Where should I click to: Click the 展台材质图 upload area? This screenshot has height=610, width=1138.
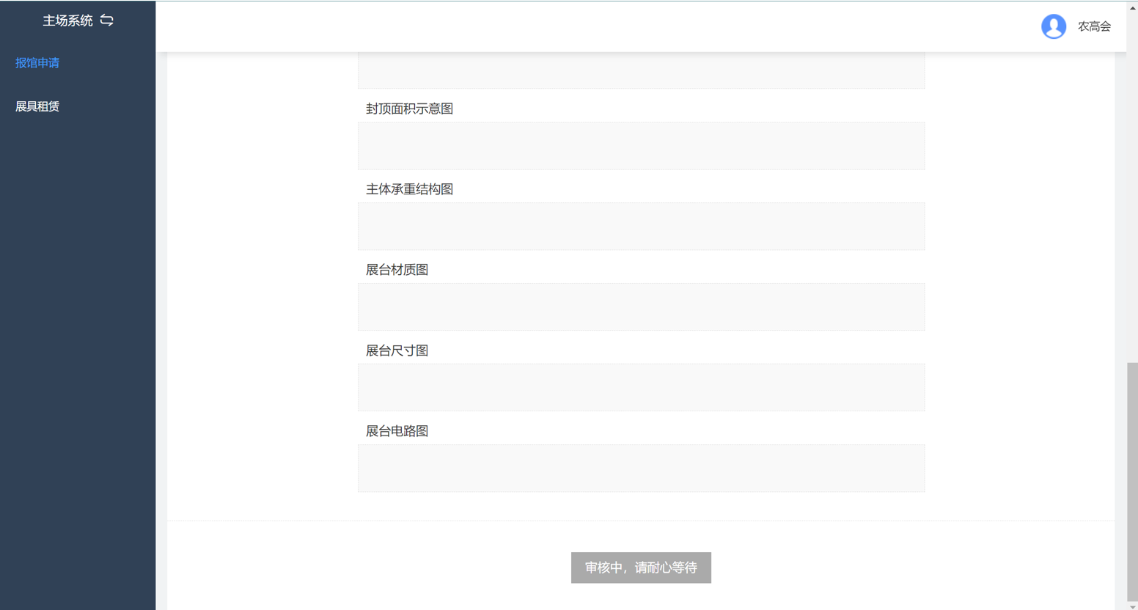point(641,307)
